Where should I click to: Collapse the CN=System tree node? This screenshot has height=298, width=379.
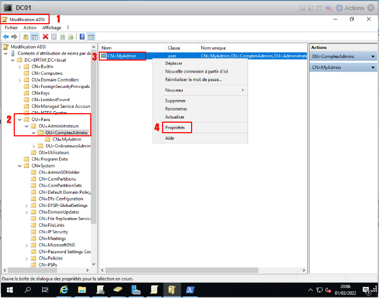pyautogui.click(x=20, y=166)
